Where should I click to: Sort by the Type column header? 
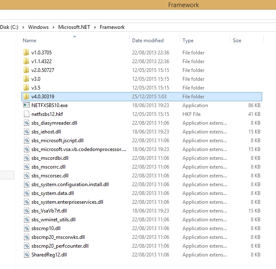pos(188,41)
